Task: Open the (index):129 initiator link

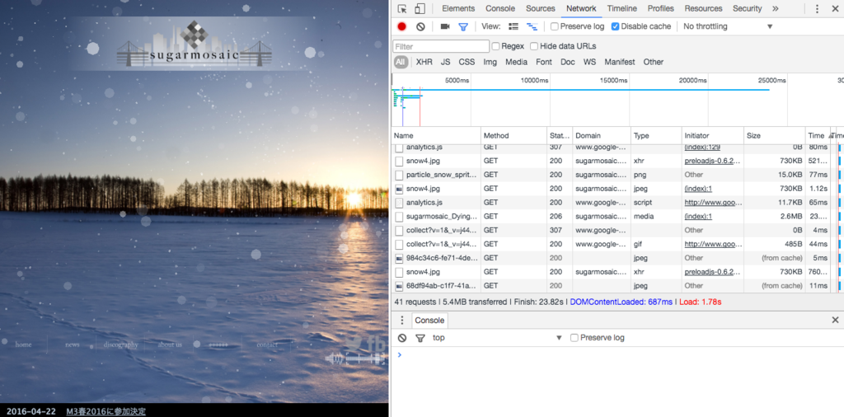Action: point(702,147)
